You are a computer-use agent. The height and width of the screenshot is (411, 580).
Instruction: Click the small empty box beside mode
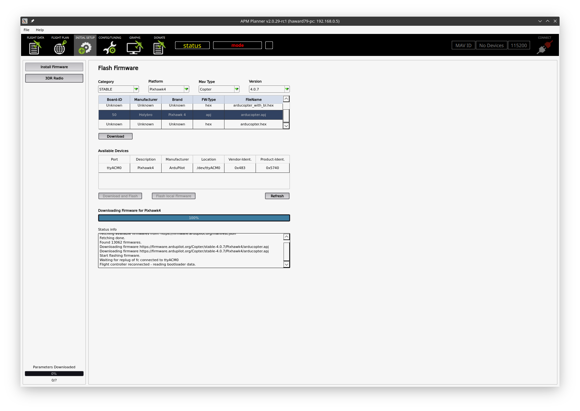[269, 46]
